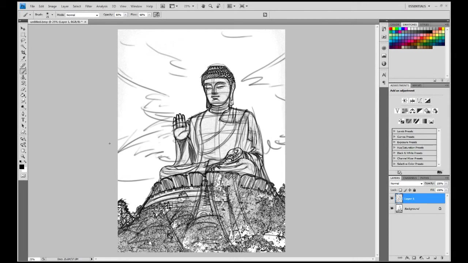Expand Exposure Presets
This screenshot has width=468, height=263.
(394, 142)
